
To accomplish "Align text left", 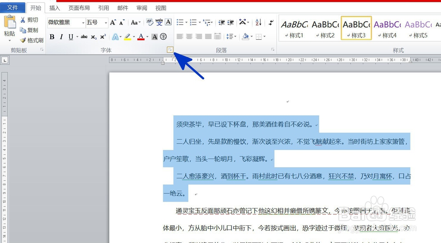I will 180,37.
